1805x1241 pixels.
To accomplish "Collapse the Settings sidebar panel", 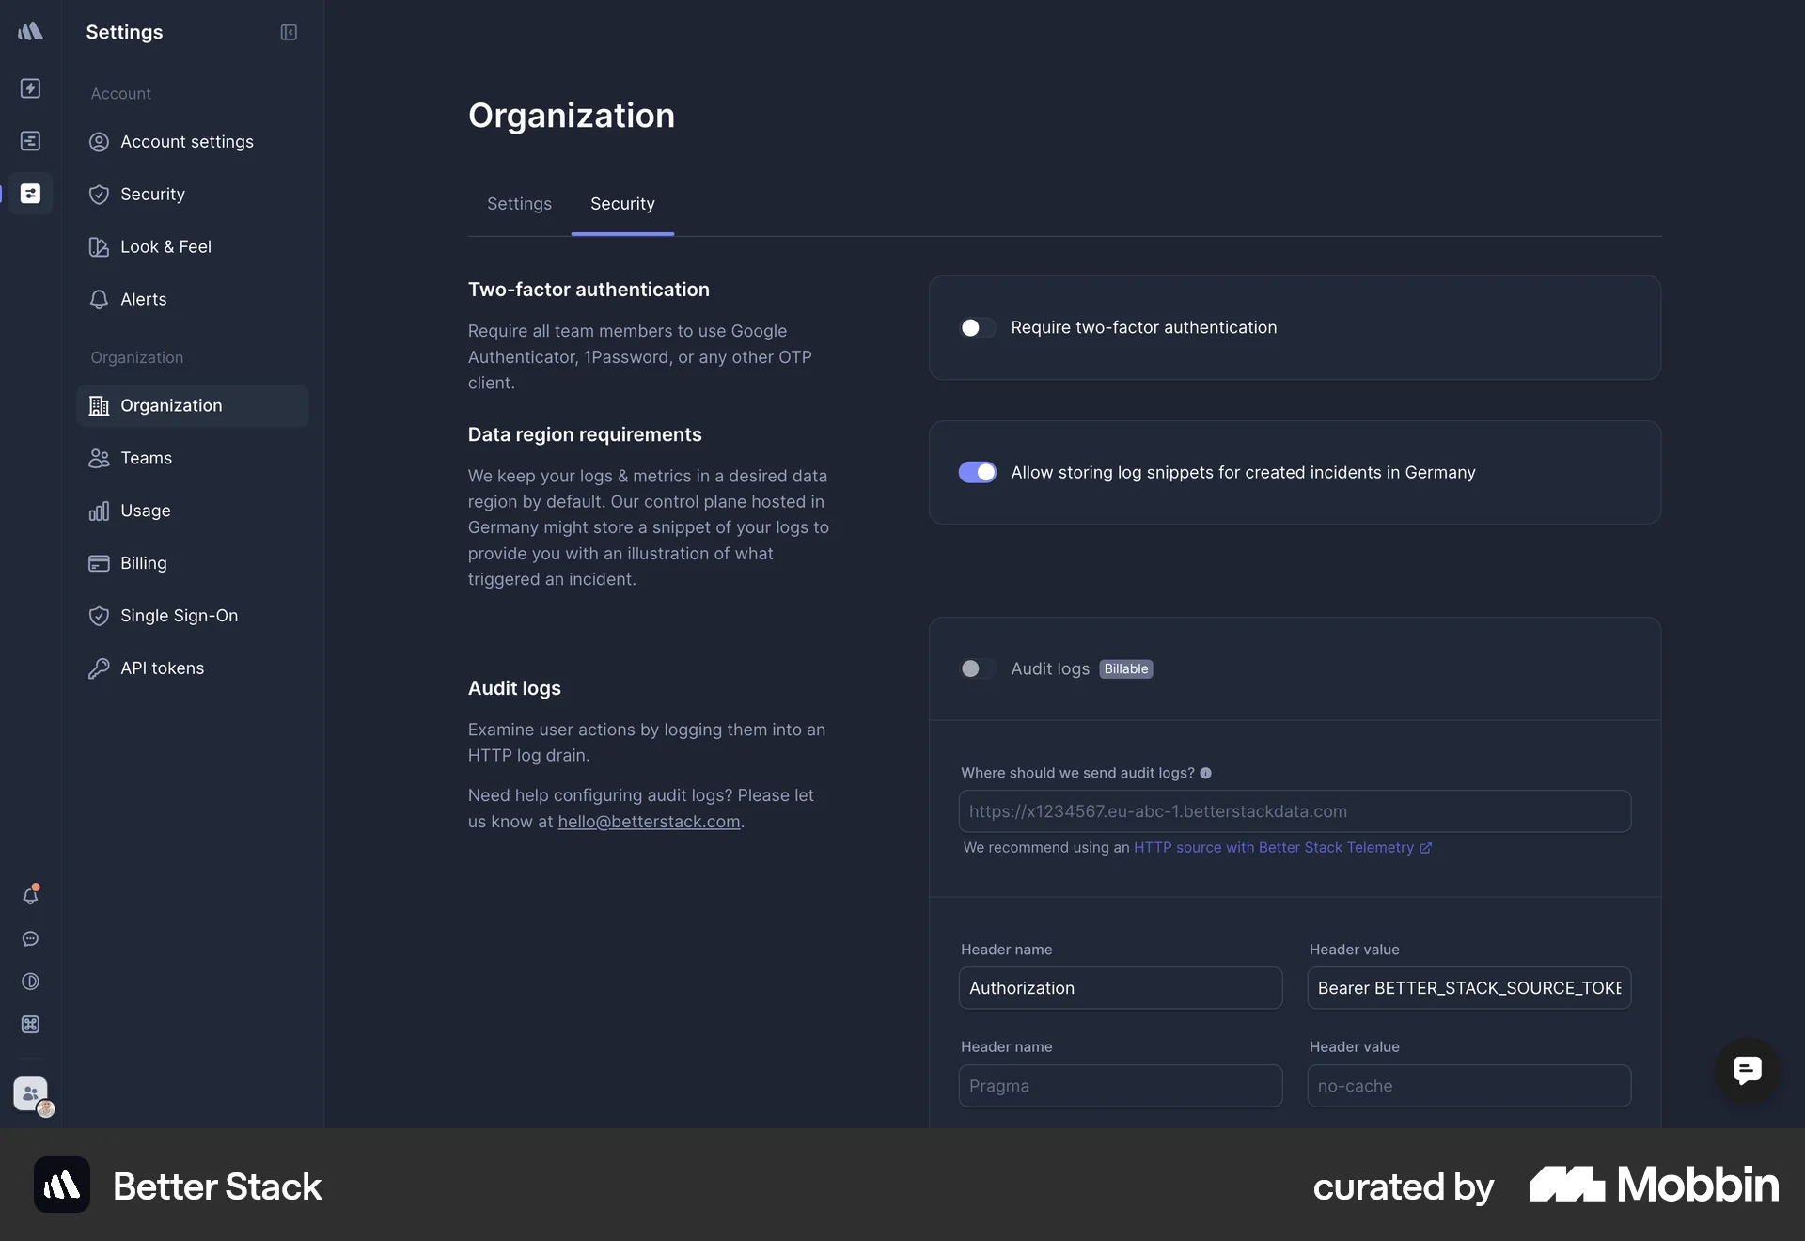I will coord(288,32).
